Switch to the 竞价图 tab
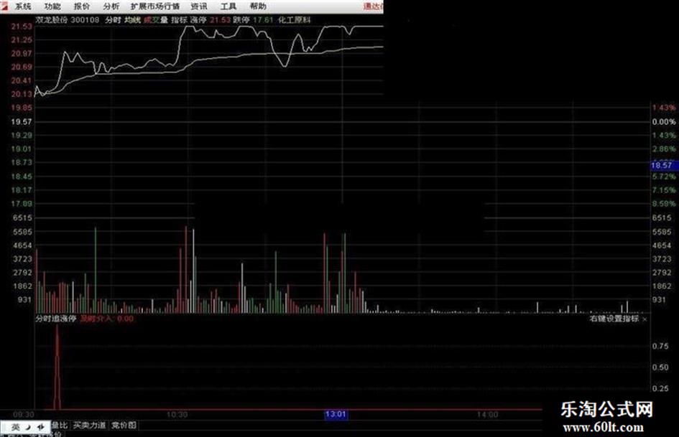Screen dimensions: 679x437 pyautogui.click(x=124, y=426)
